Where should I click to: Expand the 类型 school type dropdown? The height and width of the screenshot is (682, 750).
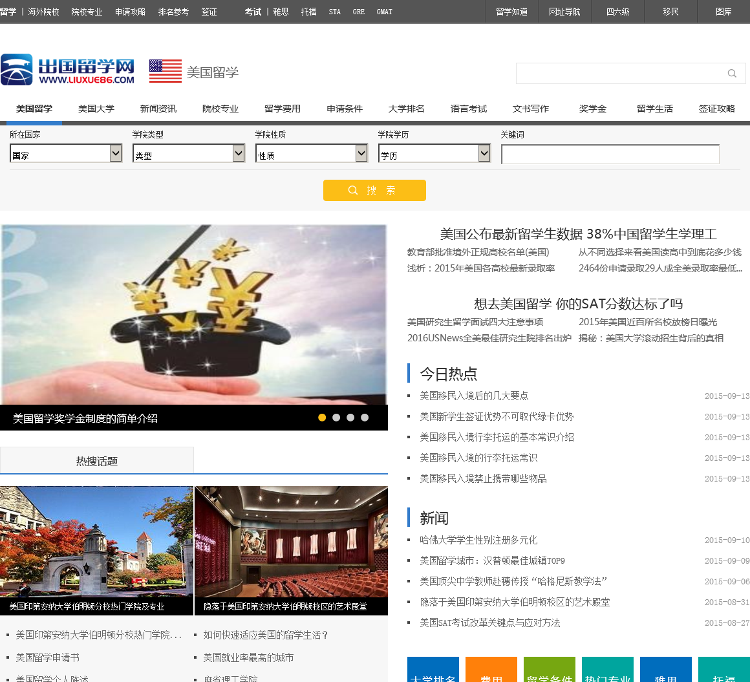click(189, 154)
